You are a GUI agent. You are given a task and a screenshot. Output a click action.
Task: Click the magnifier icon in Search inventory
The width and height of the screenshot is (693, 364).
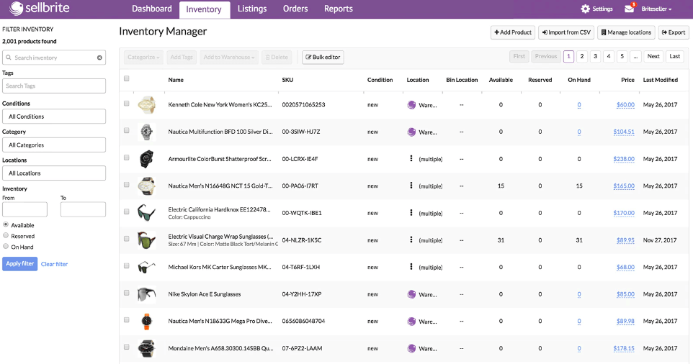[9, 58]
